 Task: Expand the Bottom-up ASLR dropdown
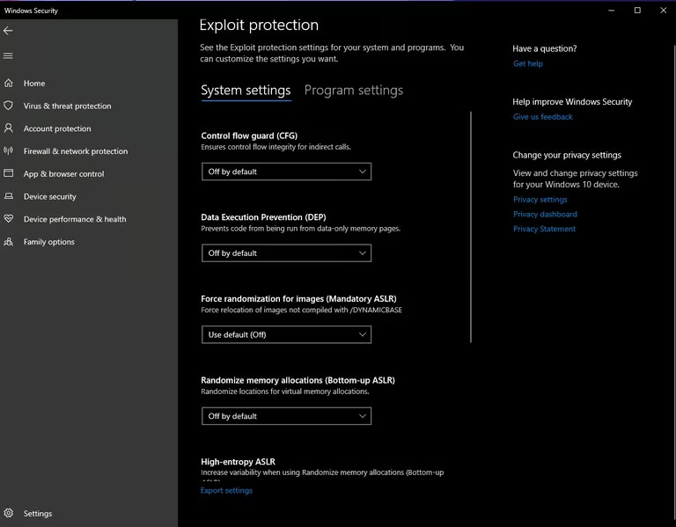click(x=286, y=416)
